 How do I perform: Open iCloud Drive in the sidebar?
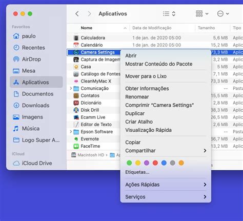click(36, 163)
